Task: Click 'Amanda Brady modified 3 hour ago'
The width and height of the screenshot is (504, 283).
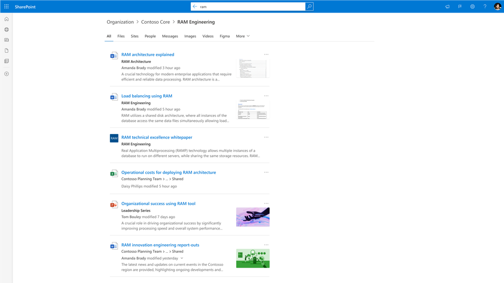Action: (151, 68)
